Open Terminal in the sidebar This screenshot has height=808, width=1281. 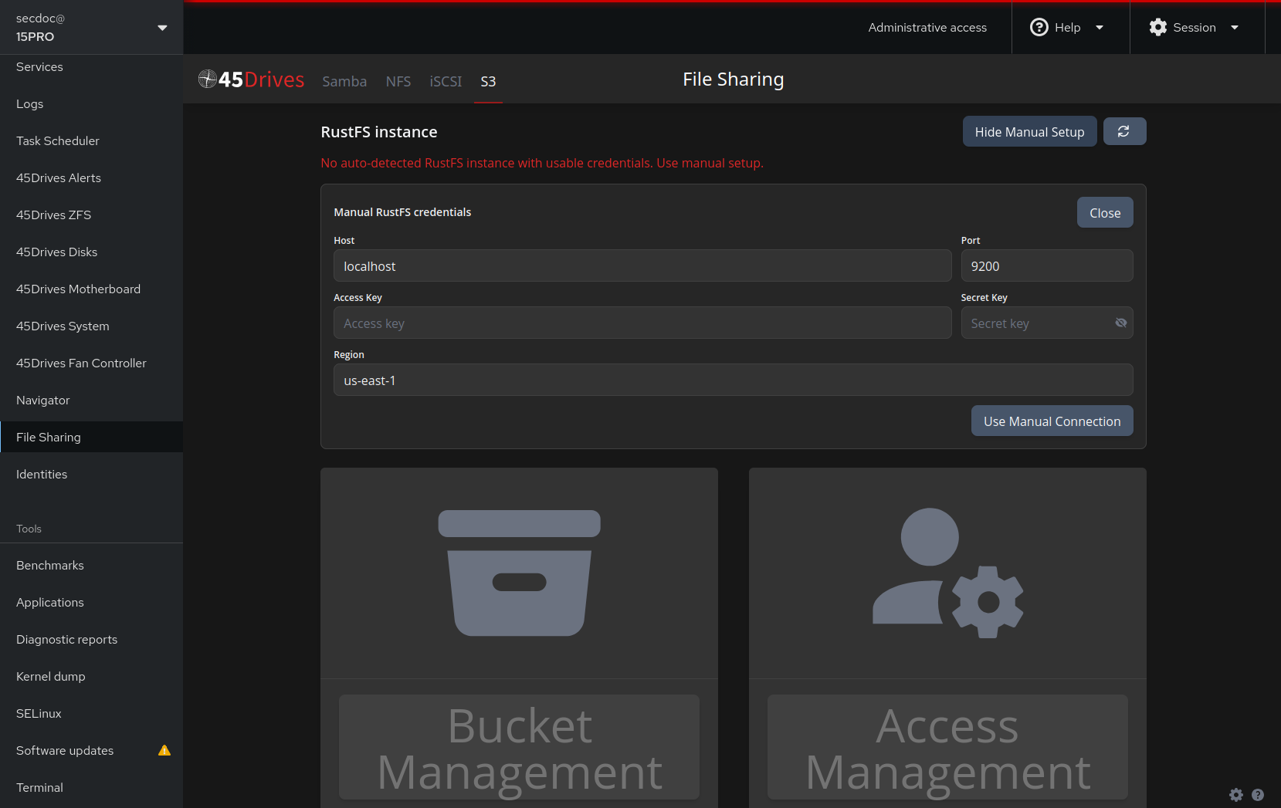coord(91,788)
